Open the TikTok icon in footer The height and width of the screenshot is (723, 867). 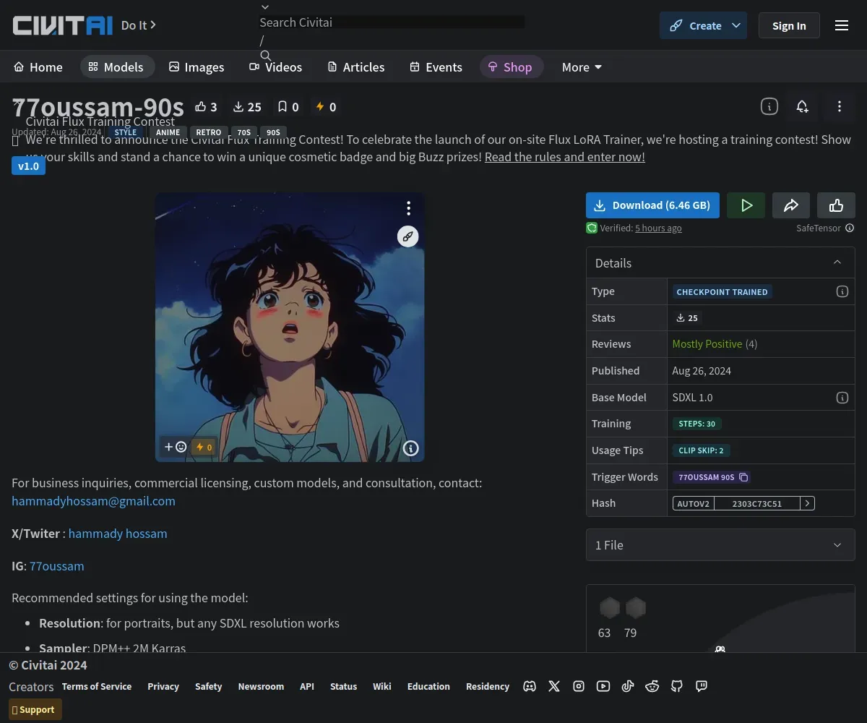(628, 686)
